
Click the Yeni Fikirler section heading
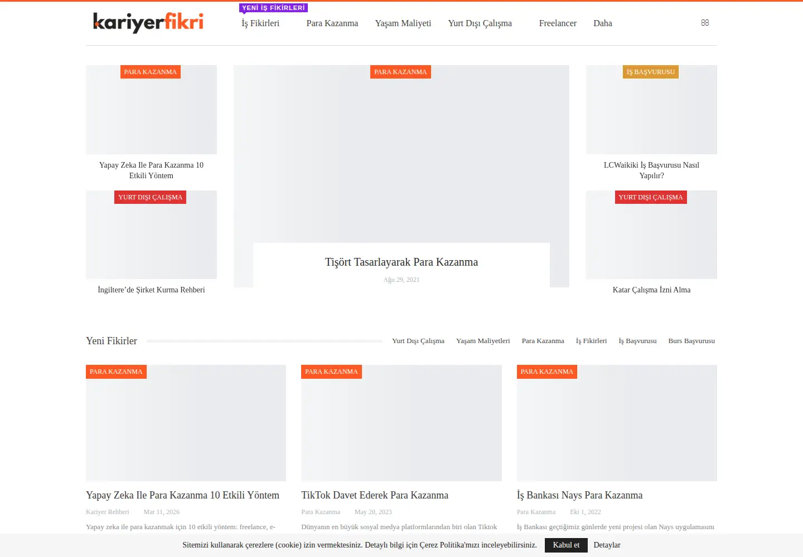[112, 341]
